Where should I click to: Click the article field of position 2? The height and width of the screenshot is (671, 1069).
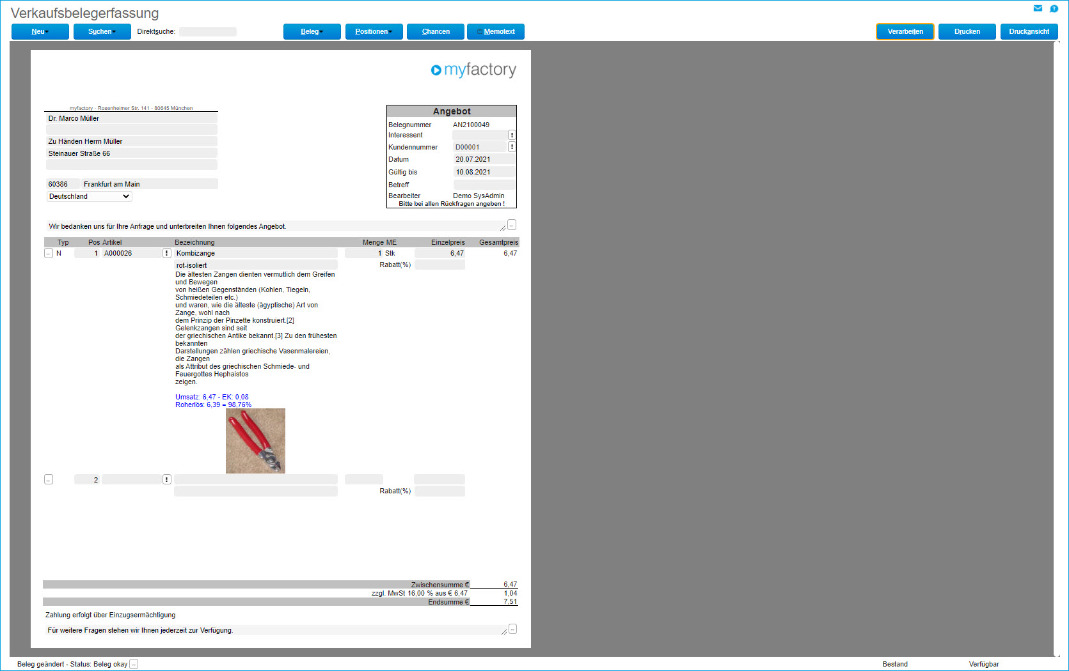click(132, 479)
